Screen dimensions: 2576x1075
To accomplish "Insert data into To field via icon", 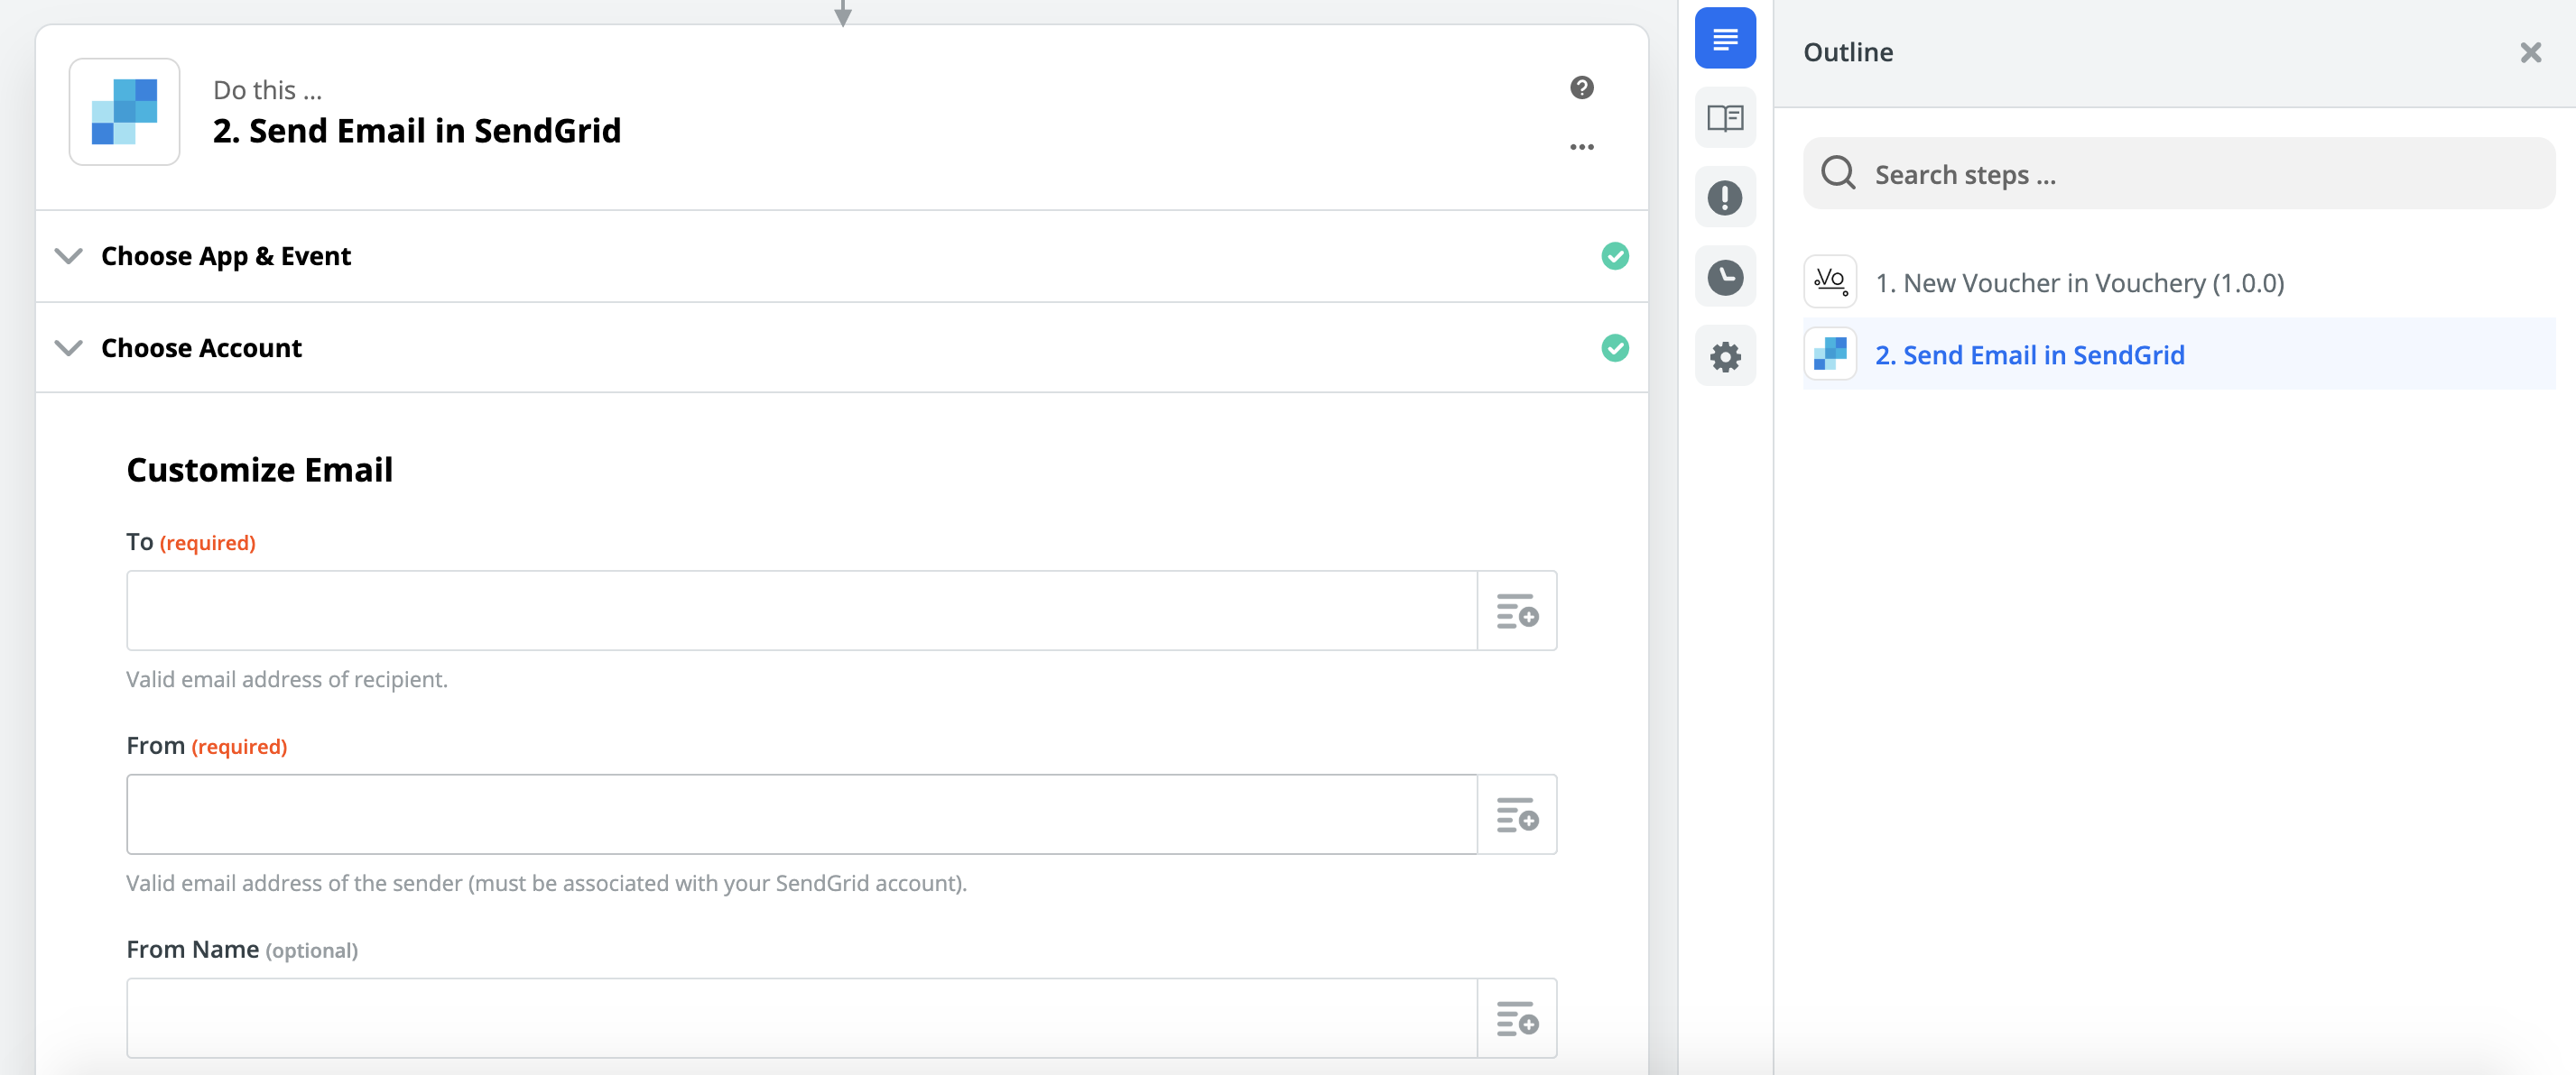I will click(x=1516, y=611).
